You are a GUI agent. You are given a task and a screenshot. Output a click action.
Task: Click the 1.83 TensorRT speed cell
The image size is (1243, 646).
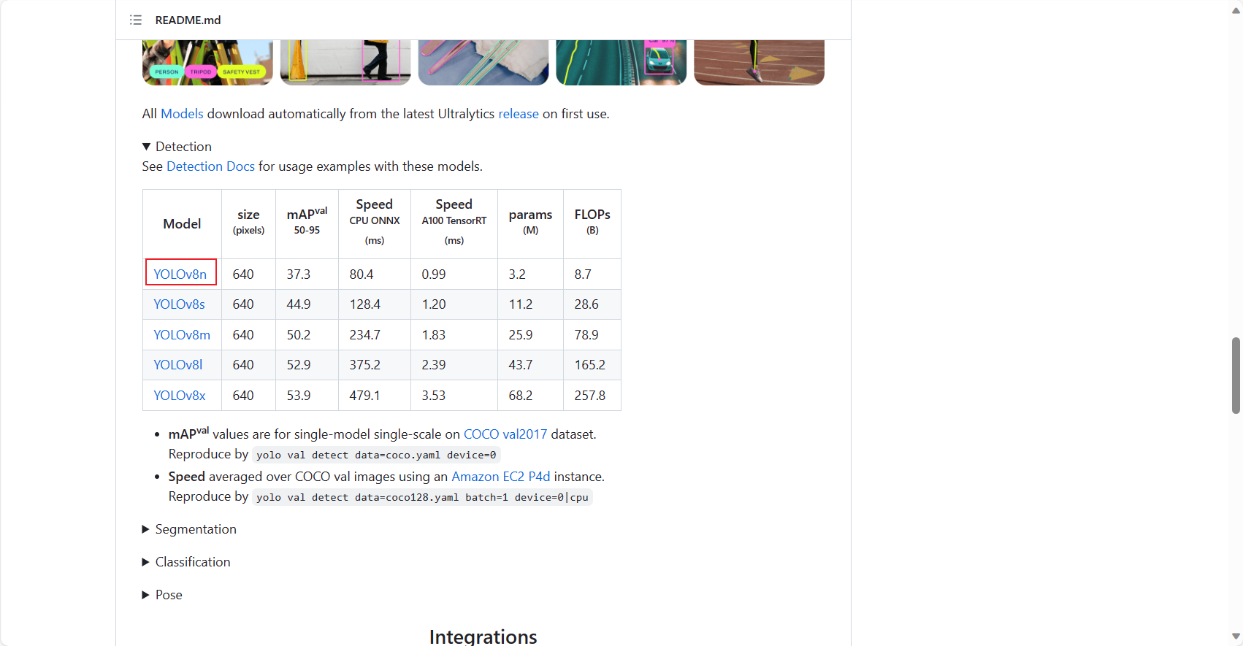(x=454, y=335)
